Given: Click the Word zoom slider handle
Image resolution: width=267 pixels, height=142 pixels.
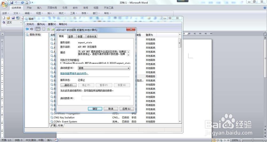Looking at the screenshot, I should [x=253, y=140].
